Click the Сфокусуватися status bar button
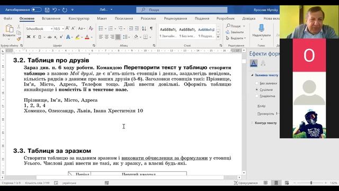 [246, 183]
